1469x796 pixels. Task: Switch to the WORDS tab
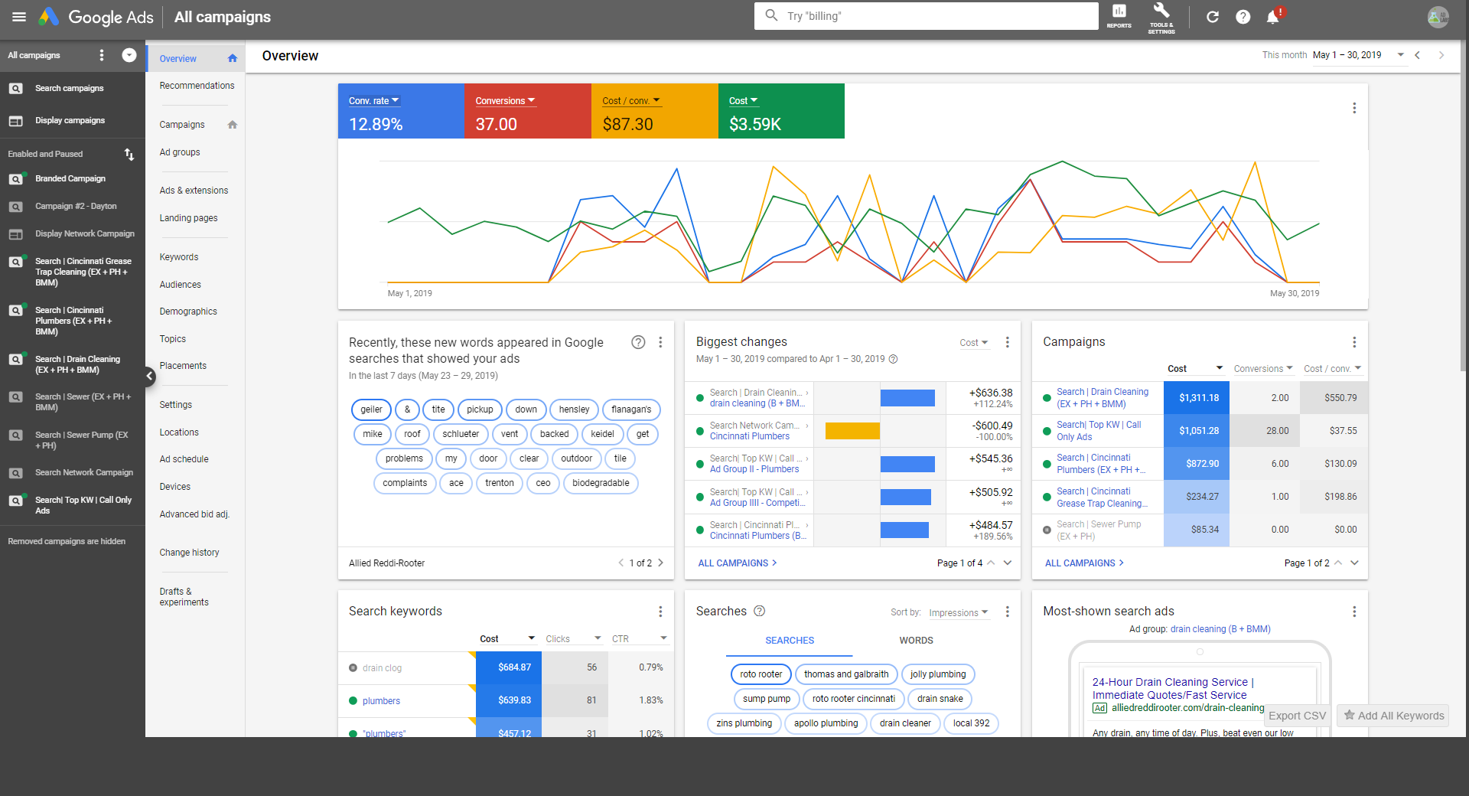tap(916, 641)
